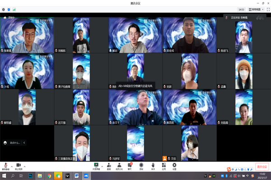Collapse the chat bar with chevron arrow

point(24,143)
